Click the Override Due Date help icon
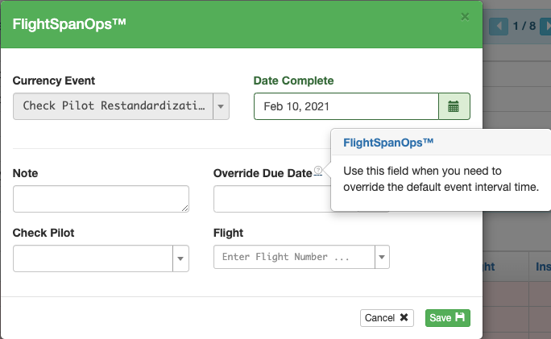The width and height of the screenshot is (551, 339). click(x=318, y=170)
